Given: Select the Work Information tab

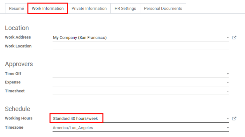Looking at the screenshot, I should click(x=48, y=9).
